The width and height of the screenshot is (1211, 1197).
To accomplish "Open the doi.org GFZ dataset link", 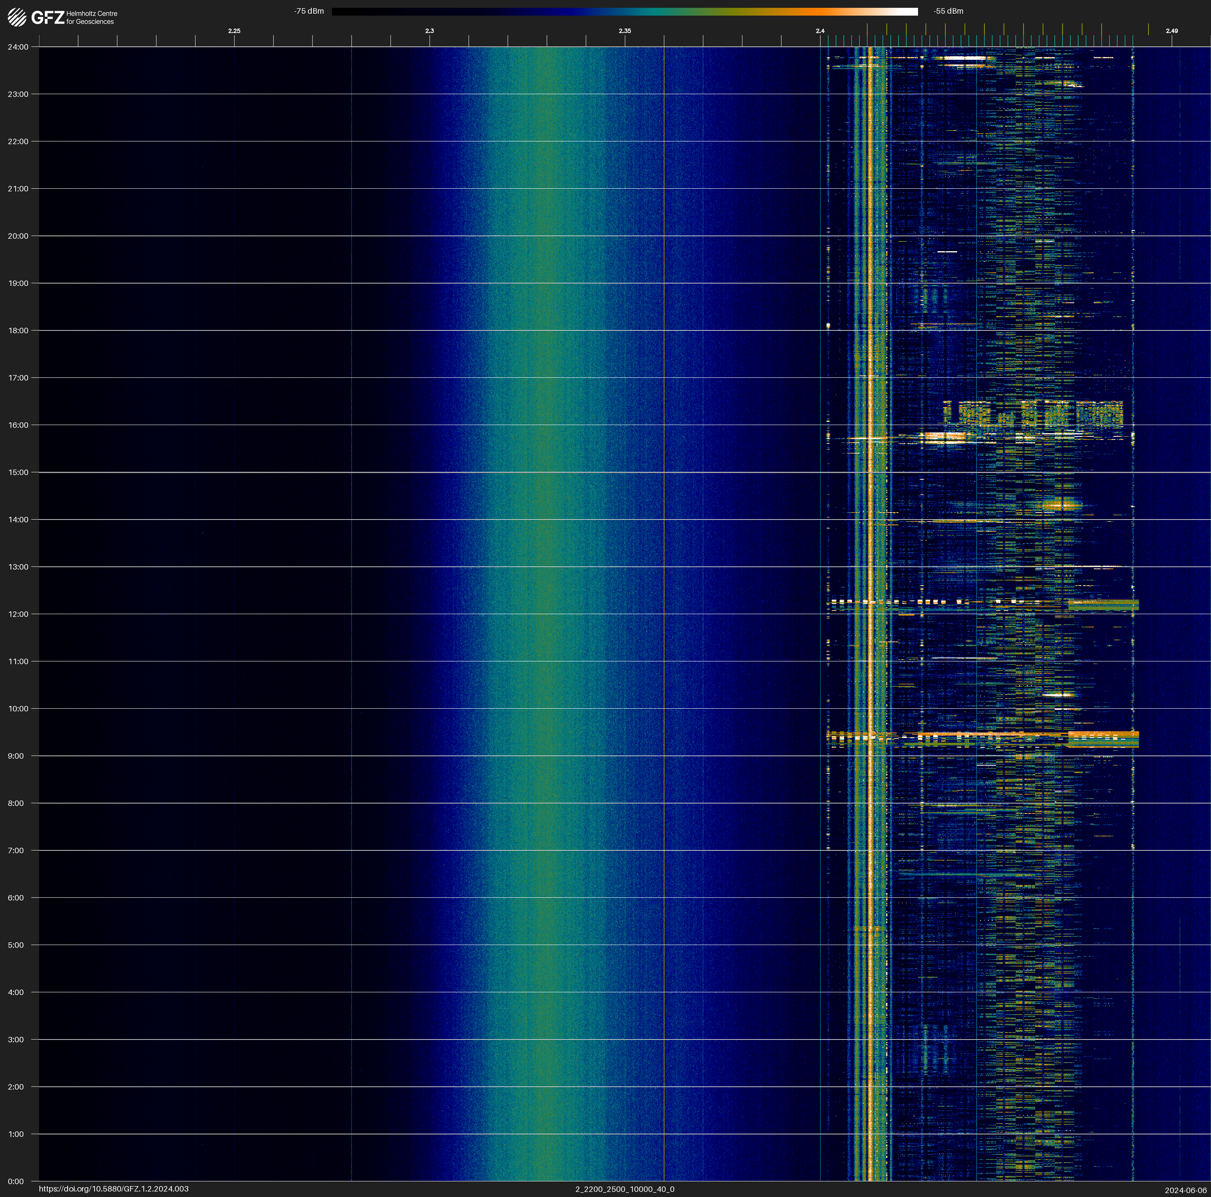I will [x=113, y=1189].
